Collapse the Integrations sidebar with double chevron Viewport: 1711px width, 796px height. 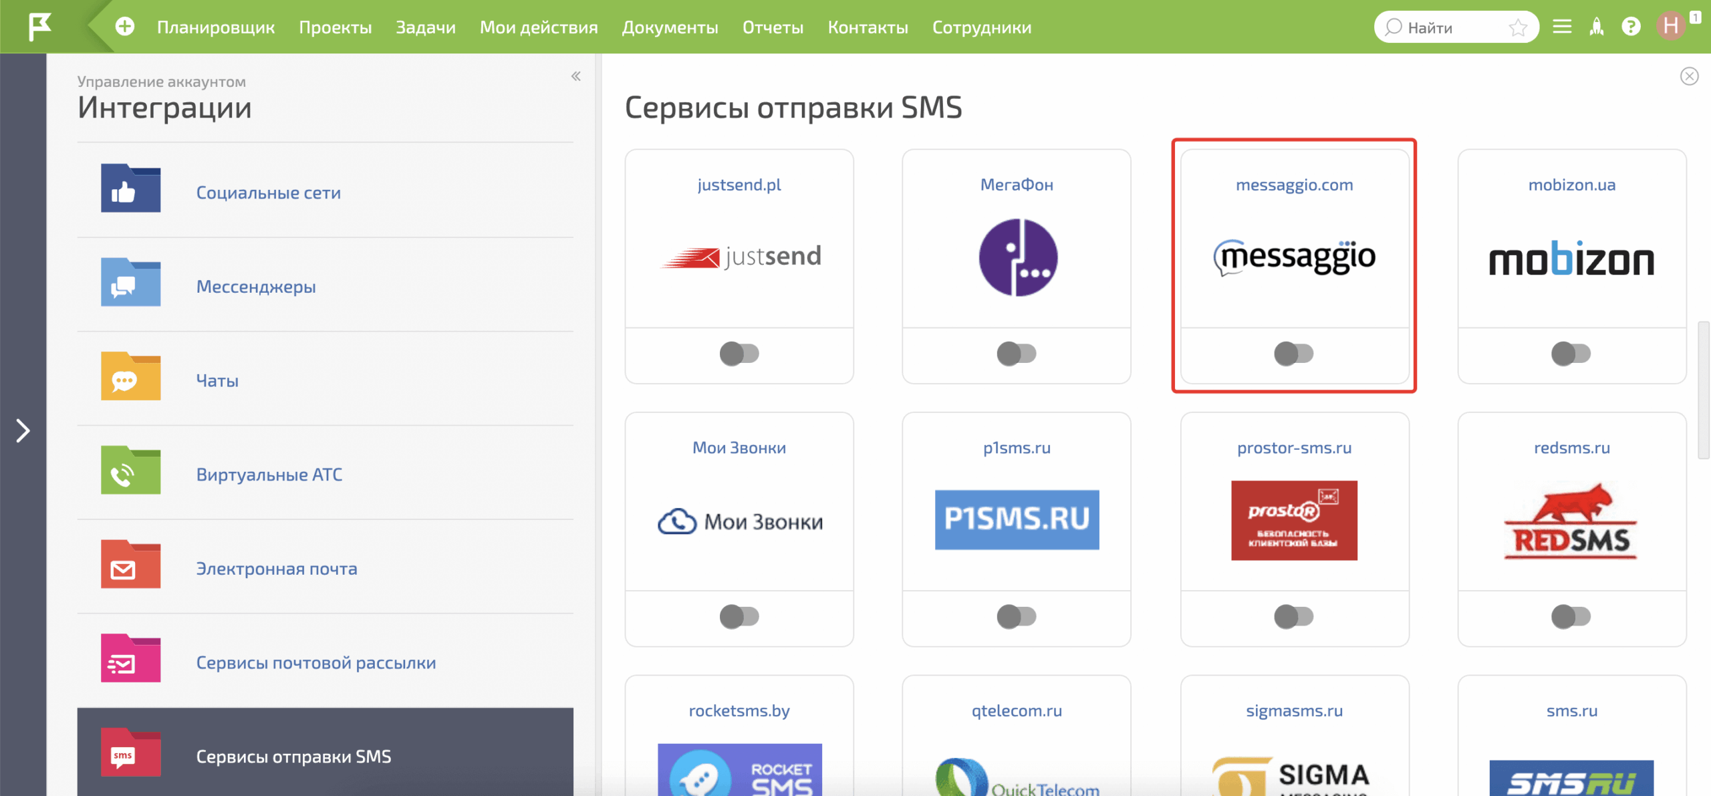(x=575, y=76)
